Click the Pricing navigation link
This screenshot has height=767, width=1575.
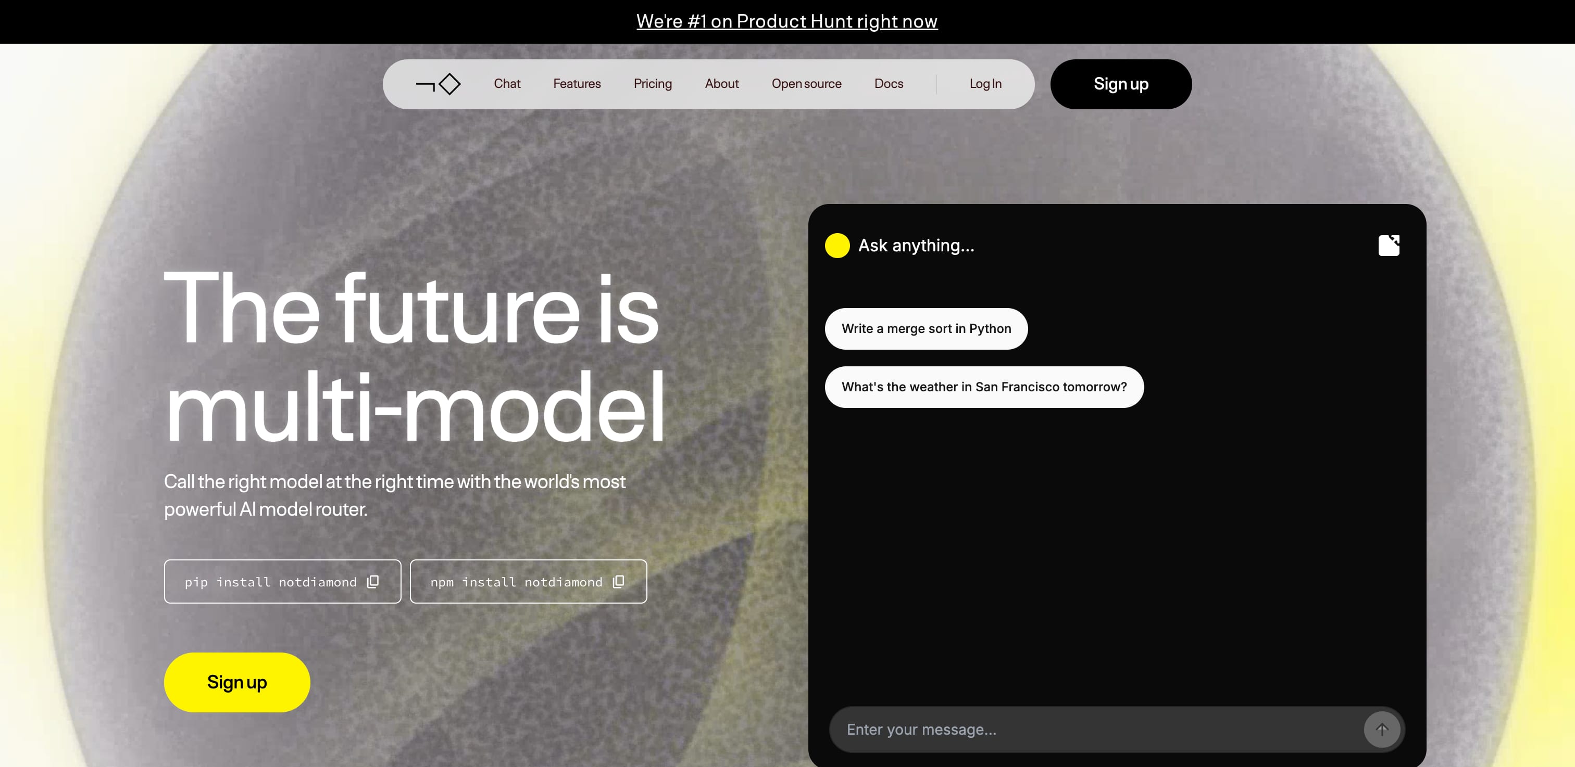652,83
